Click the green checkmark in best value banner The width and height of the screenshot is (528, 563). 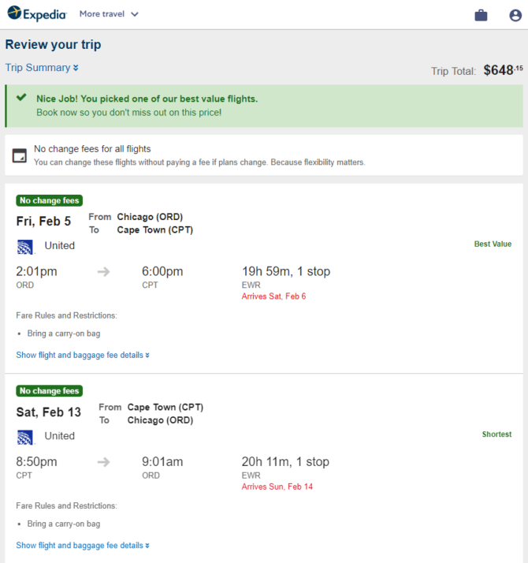21,97
